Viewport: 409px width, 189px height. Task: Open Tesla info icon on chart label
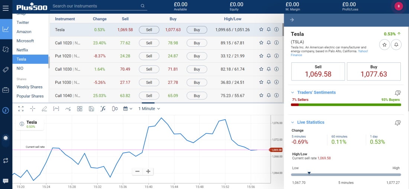[22, 124]
